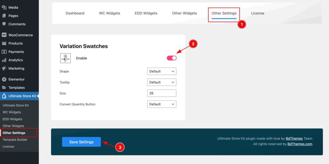The width and height of the screenshot is (329, 164).
Task: Click the Convert Quantity Button label
Action: tap(78, 104)
